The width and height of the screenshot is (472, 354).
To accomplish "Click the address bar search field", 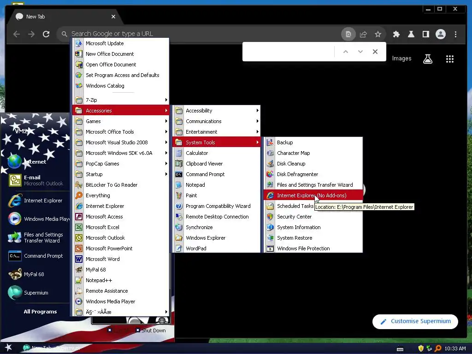I will coord(199,34).
